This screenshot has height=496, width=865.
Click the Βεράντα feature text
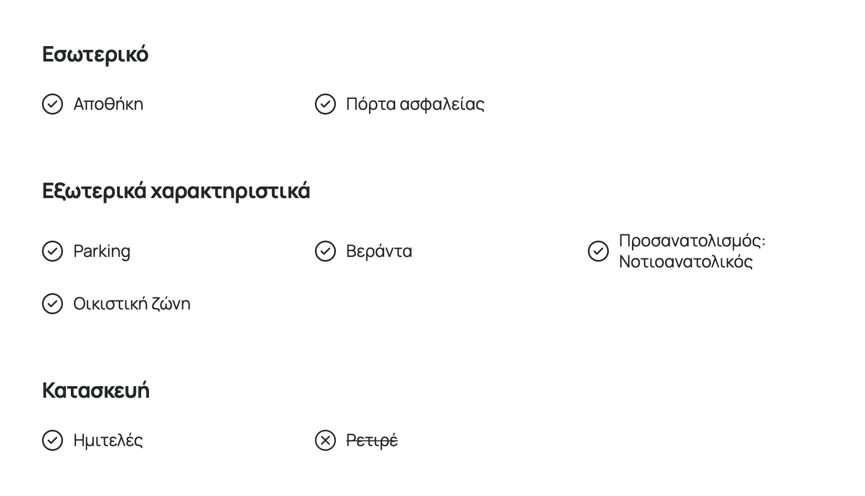tap(379, 251)
